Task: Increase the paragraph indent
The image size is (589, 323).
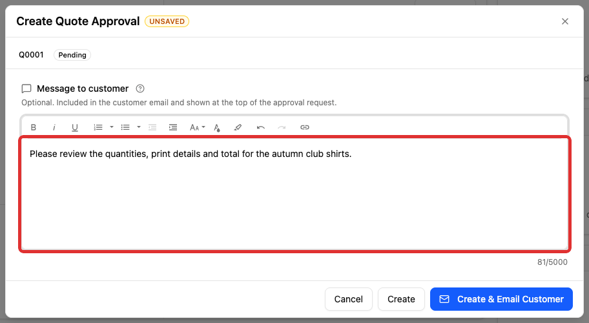Action: pos(173,127)
